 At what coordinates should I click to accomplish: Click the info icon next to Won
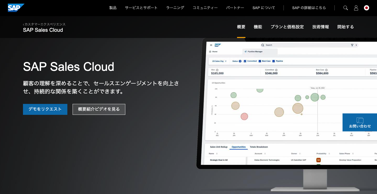(x=217, y=70)
